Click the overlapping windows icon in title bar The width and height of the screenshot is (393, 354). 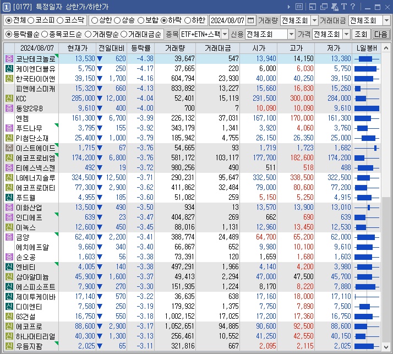324,7
